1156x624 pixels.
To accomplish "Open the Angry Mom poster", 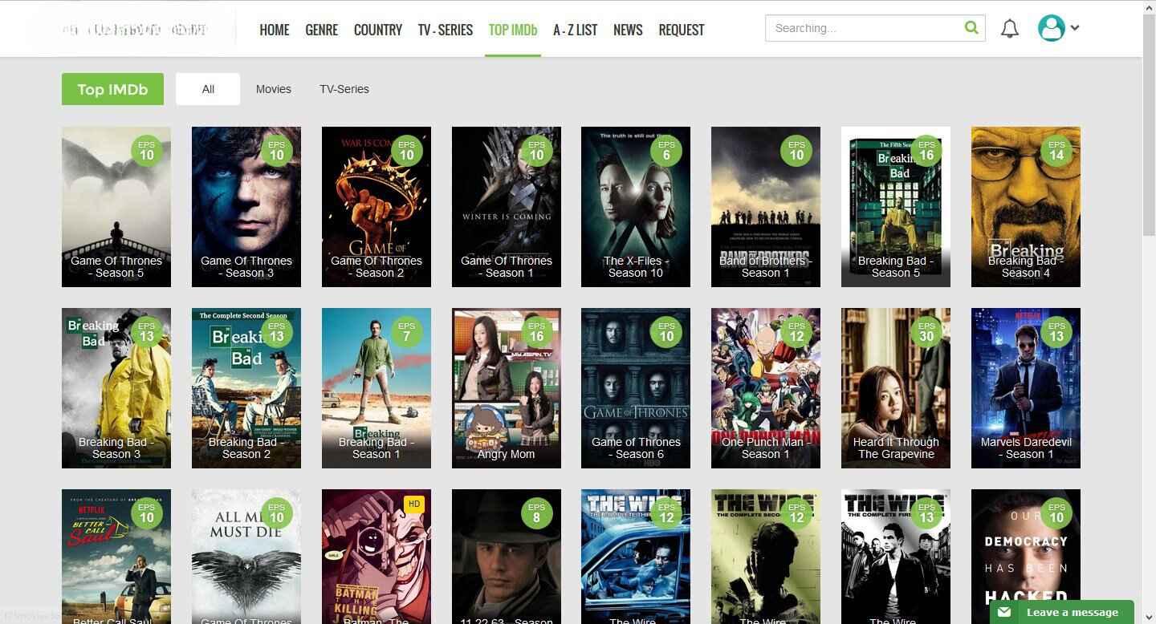I will [x=507, y=388].
